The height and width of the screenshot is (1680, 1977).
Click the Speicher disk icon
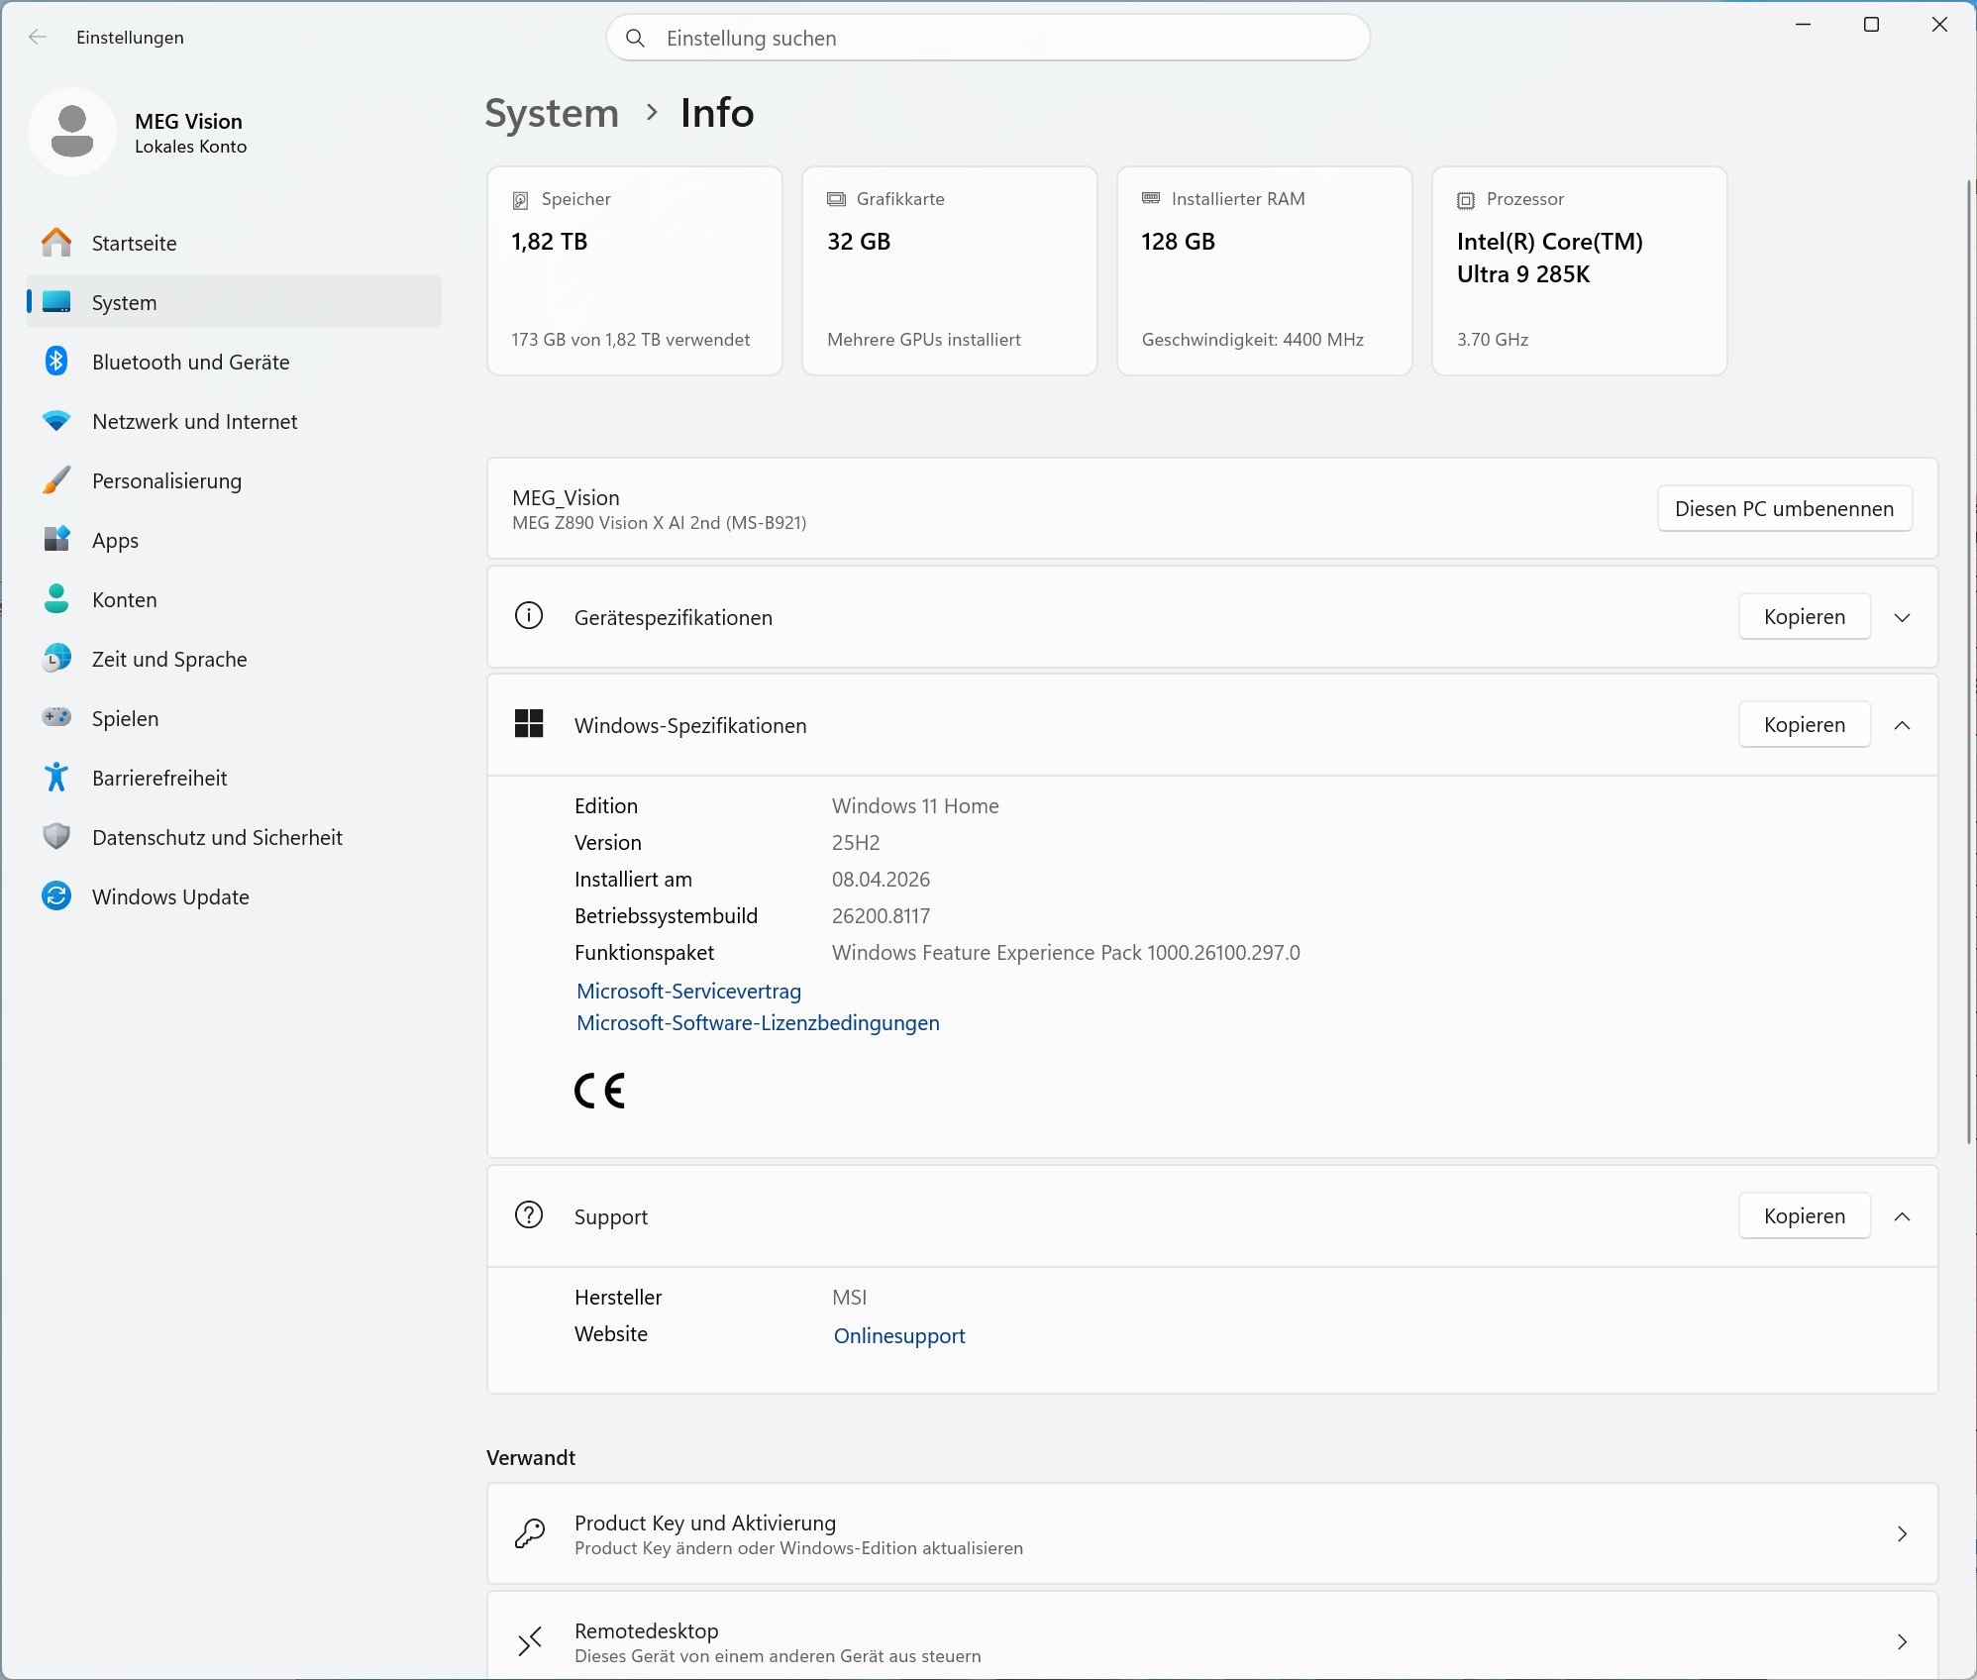click(x=520, y=200)
